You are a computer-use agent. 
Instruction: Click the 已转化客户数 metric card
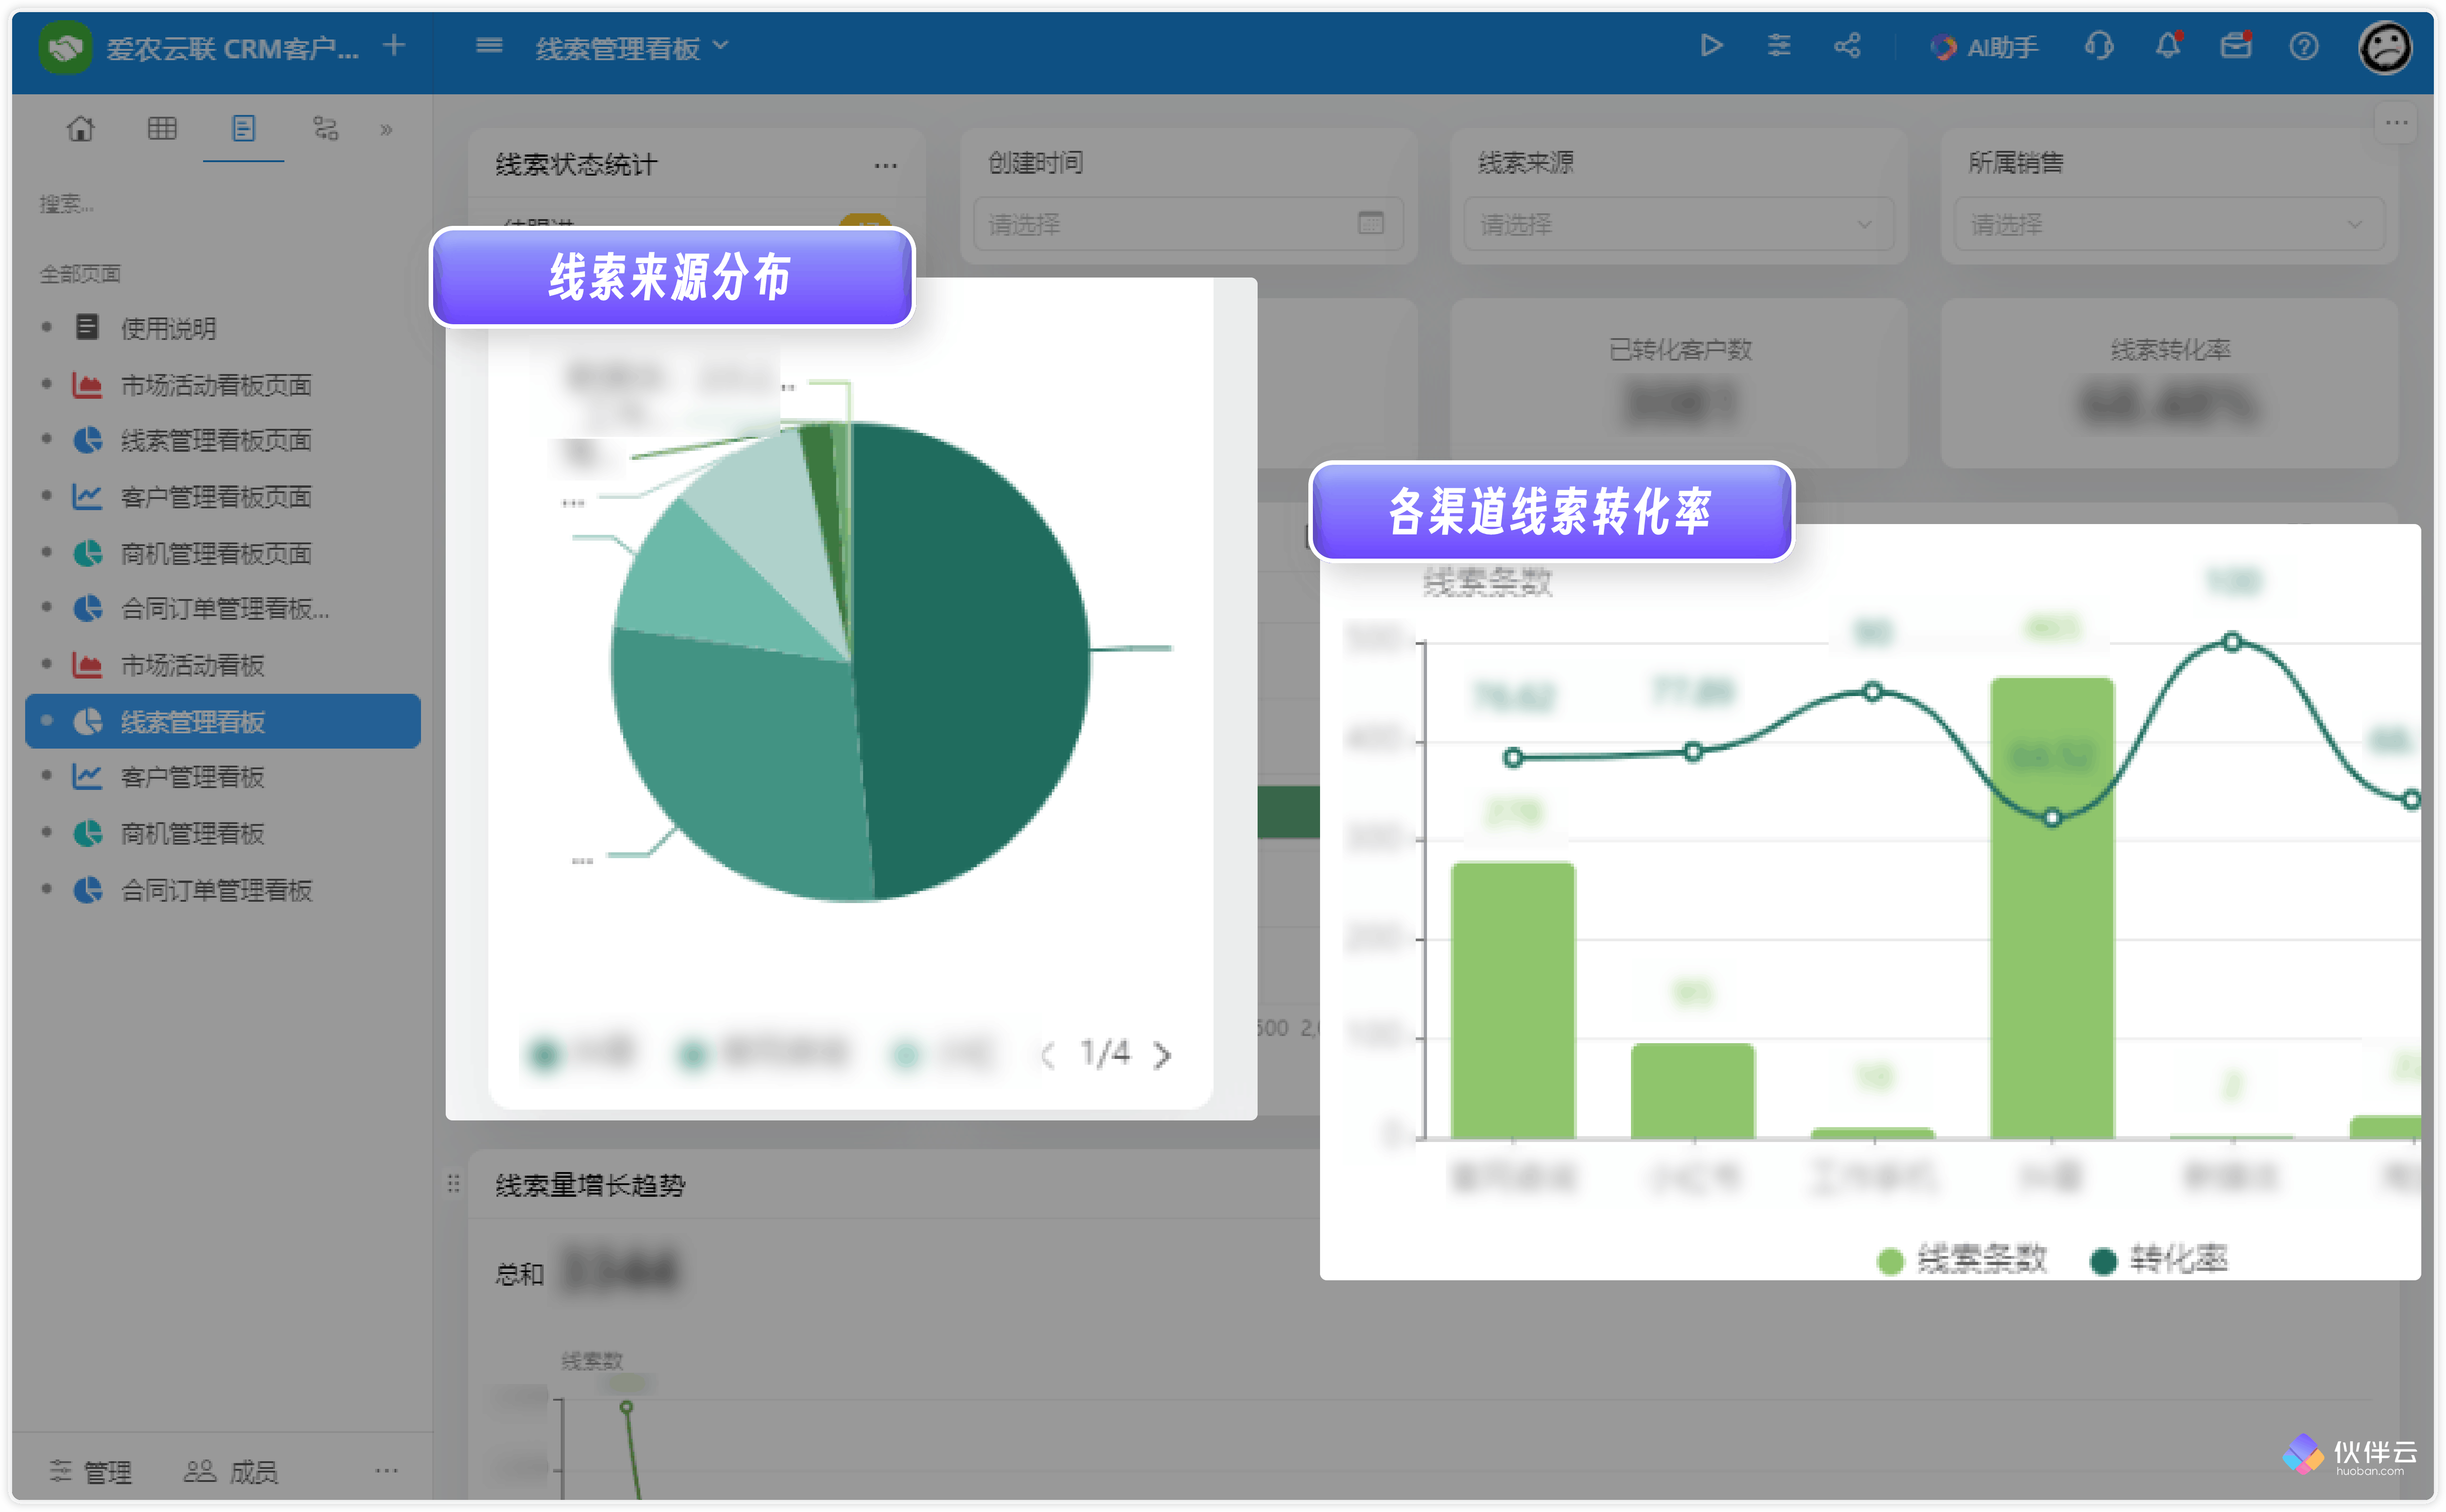coord(1679,383)
